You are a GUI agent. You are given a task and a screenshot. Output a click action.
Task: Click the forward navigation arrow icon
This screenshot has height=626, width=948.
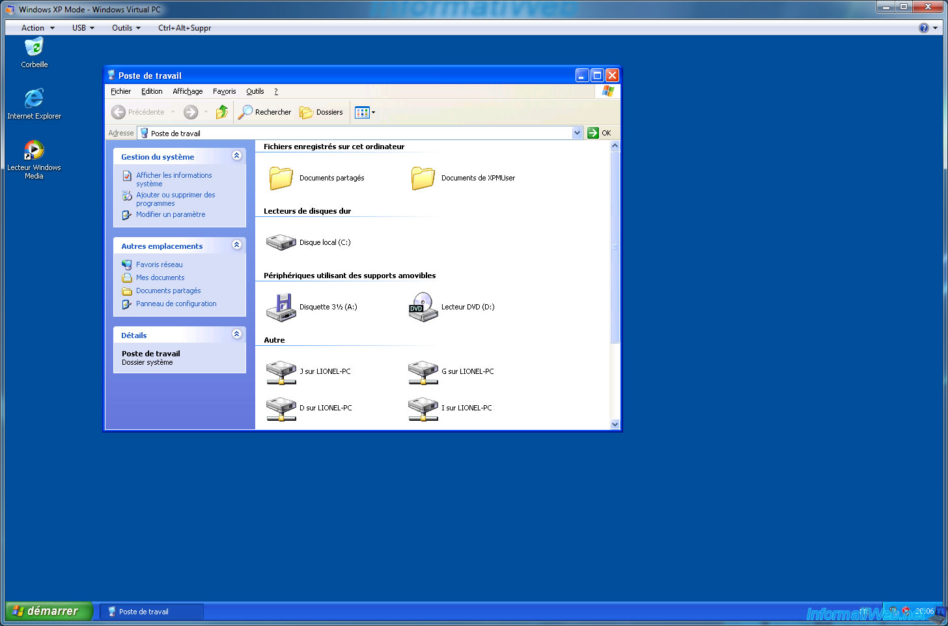pos(191,112)
